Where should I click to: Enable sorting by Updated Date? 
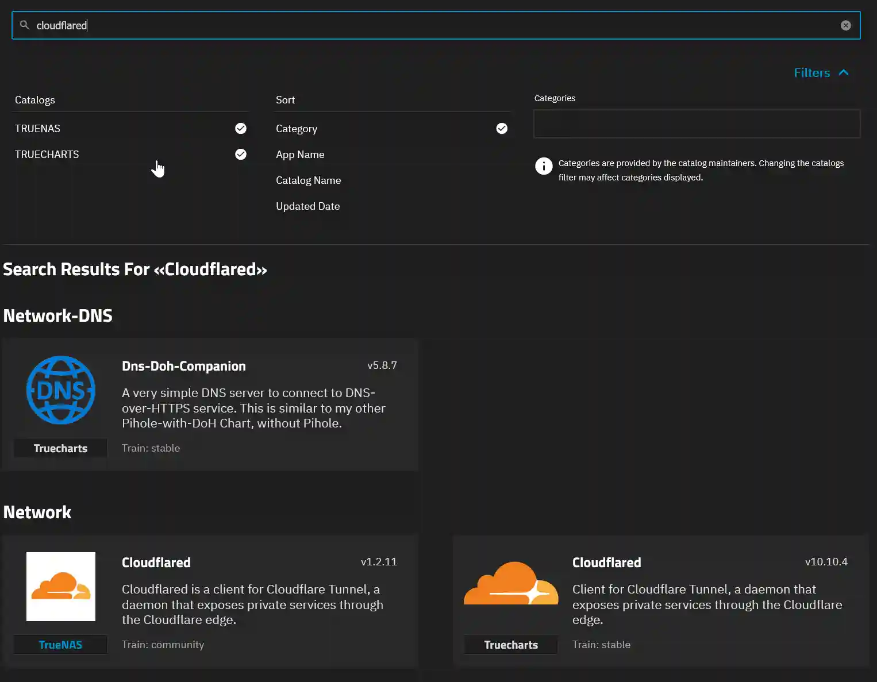click(308, 206)
